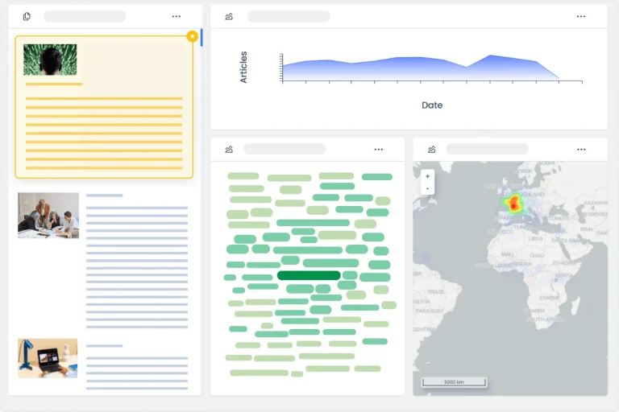
Task: Open the laptop on desk article thumbnail
Action: tap(48, 358)
